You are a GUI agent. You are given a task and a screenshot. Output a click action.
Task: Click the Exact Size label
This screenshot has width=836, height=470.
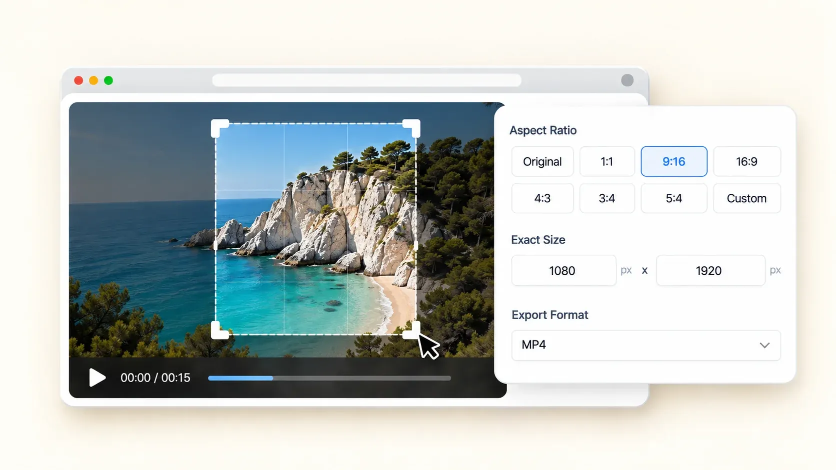coord(538,240)
